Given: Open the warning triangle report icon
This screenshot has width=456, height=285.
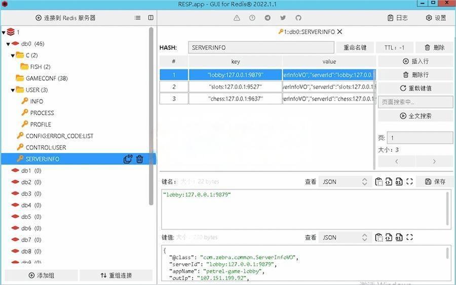Looking at the screenshot, I should point(237,18).
